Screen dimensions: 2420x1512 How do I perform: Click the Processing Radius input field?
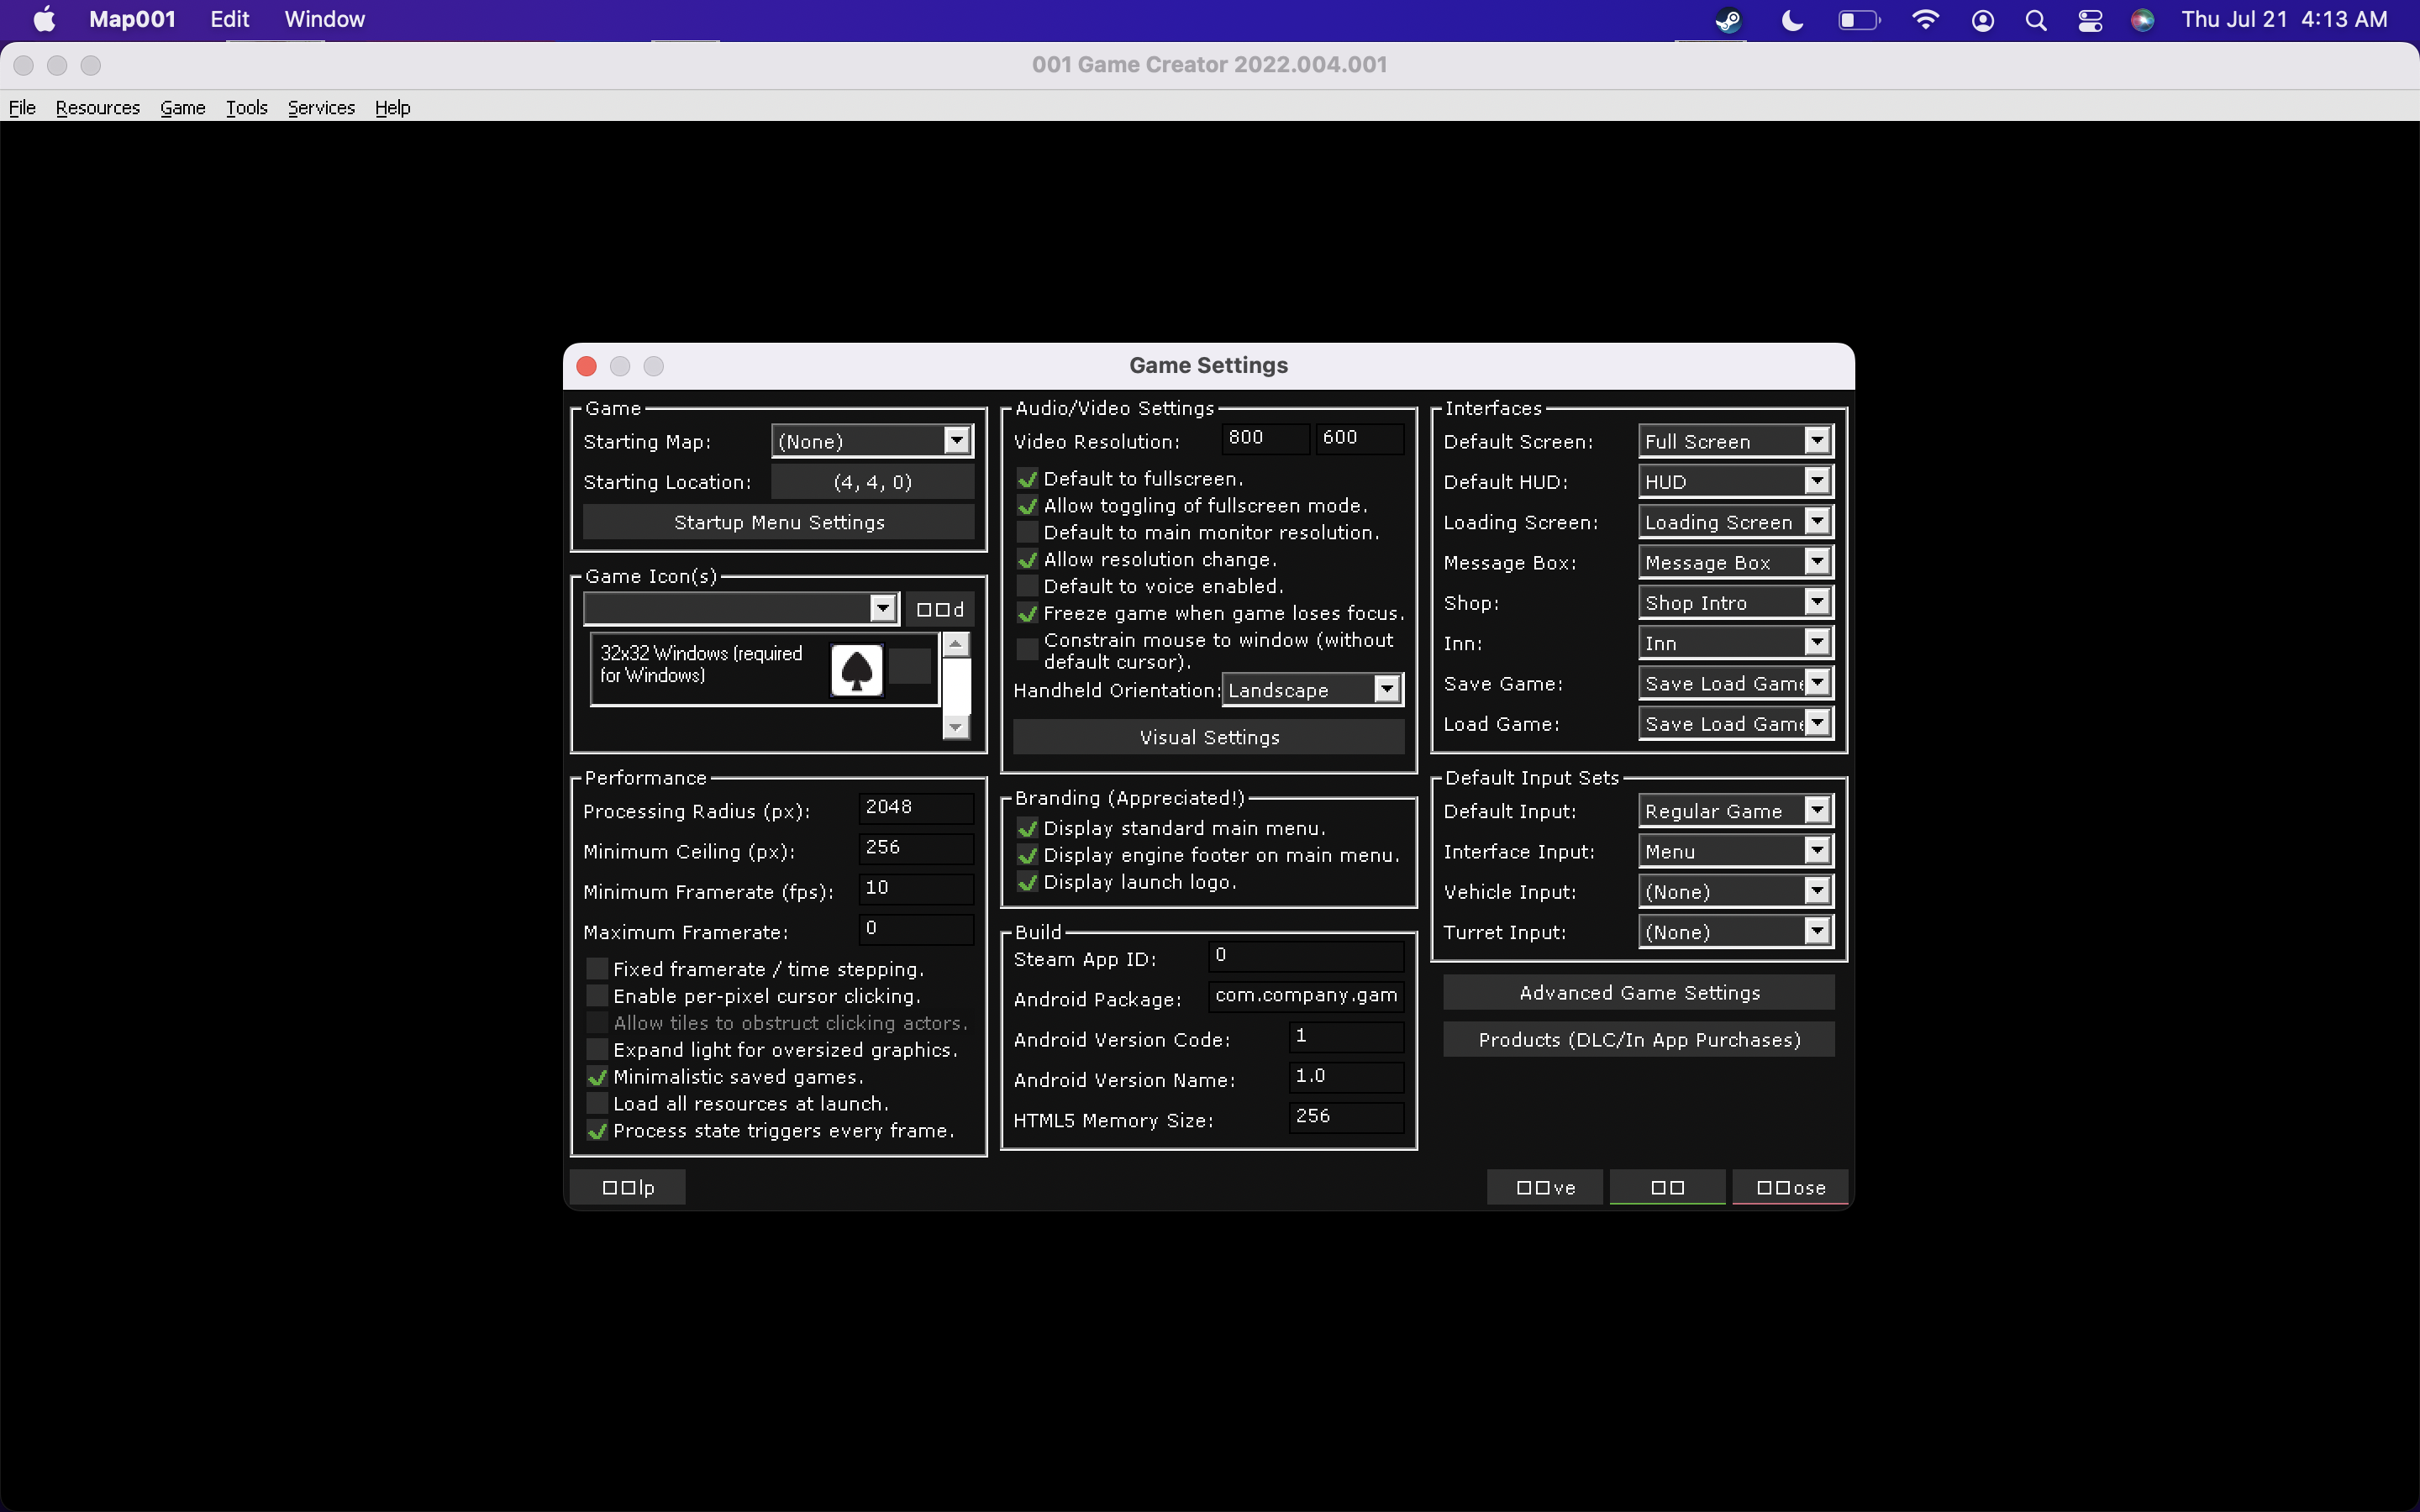(916, 808)
